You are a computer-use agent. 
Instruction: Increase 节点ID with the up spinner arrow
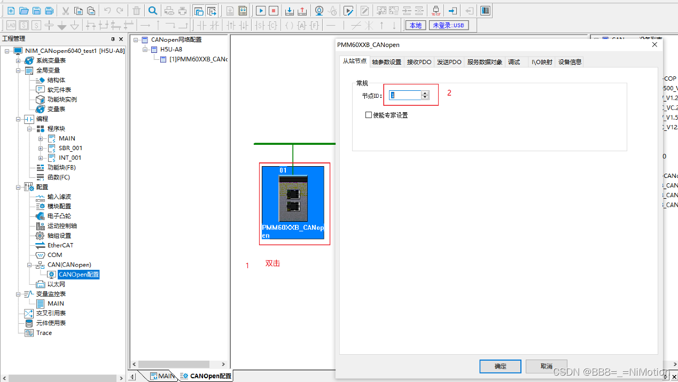pos(425,93)
